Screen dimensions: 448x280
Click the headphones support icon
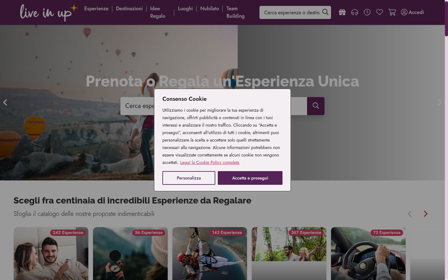pos(355,12)
